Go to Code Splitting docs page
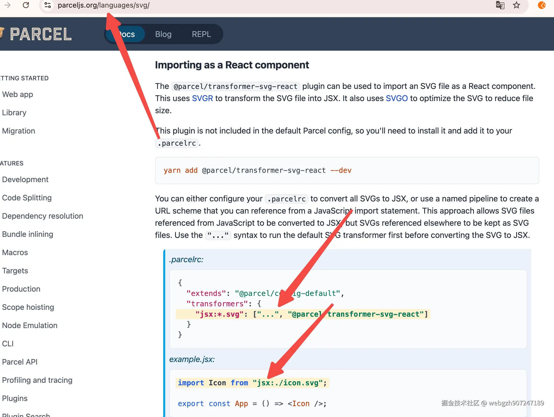Screen dimensions: 554x417 27,198
